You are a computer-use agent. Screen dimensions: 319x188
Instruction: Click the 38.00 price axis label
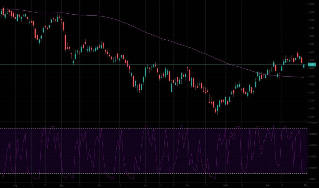(x=312, y=77)
